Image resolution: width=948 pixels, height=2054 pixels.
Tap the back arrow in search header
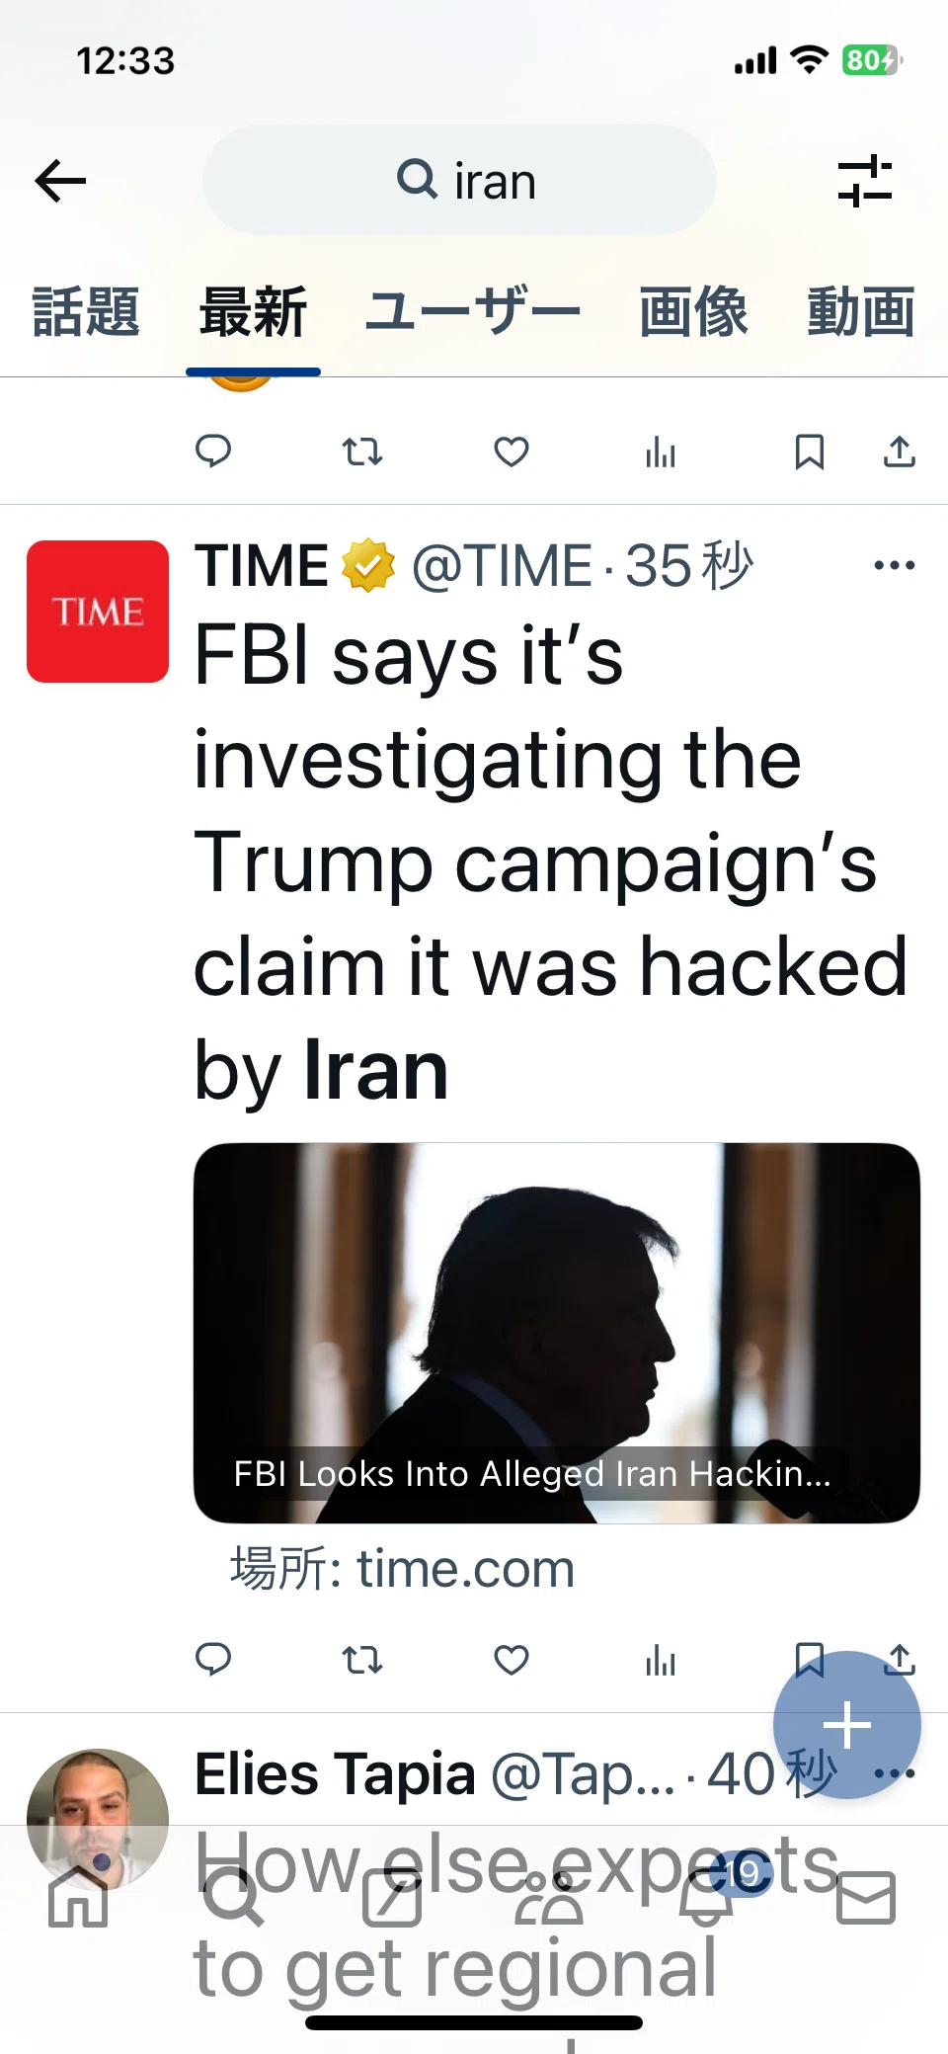[60, 181]
